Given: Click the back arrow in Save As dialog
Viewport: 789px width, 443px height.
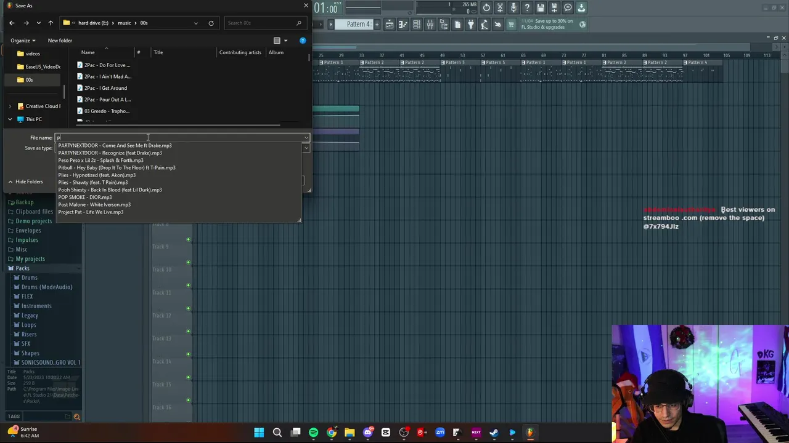Looking at the screenshot, I should 12,23.
